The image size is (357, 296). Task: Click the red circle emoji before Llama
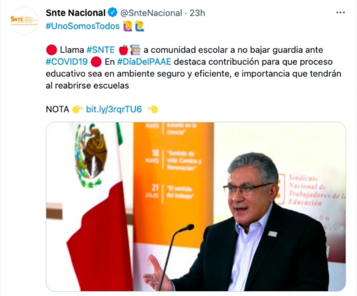pyautogui.click(x=52, y=50)
